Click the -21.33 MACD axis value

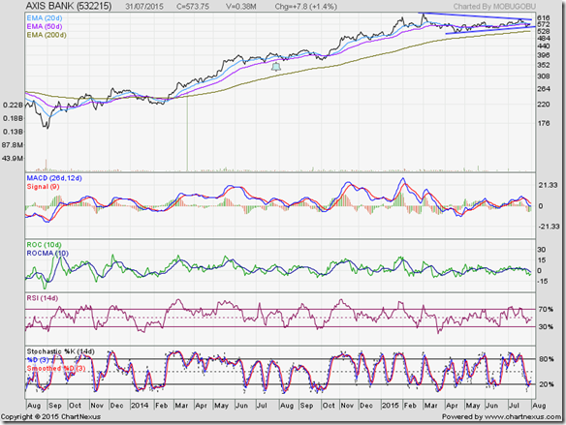549,227
